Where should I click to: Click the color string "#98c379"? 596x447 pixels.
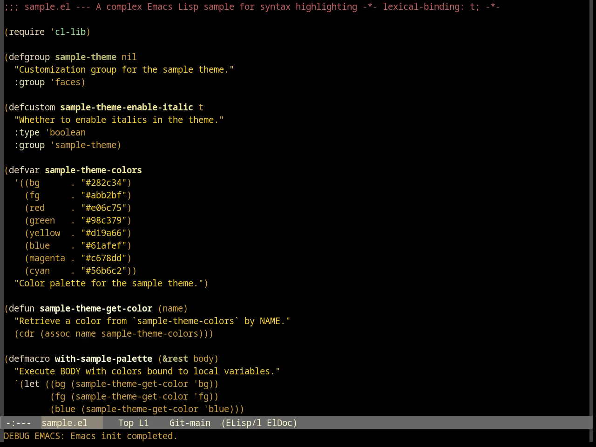click(x=104, y=220)
